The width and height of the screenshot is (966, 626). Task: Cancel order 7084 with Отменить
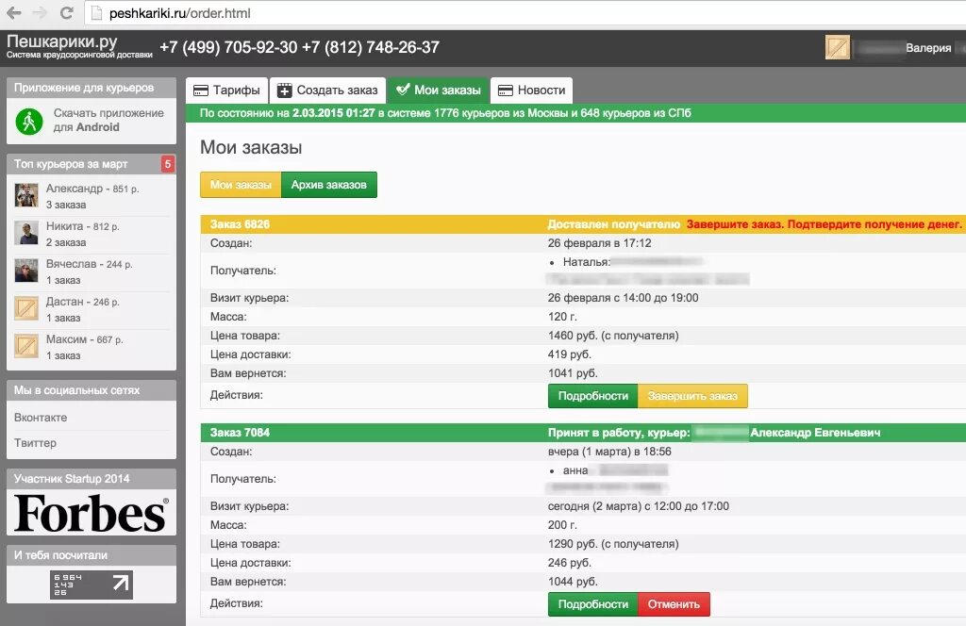tap(674, 604)
